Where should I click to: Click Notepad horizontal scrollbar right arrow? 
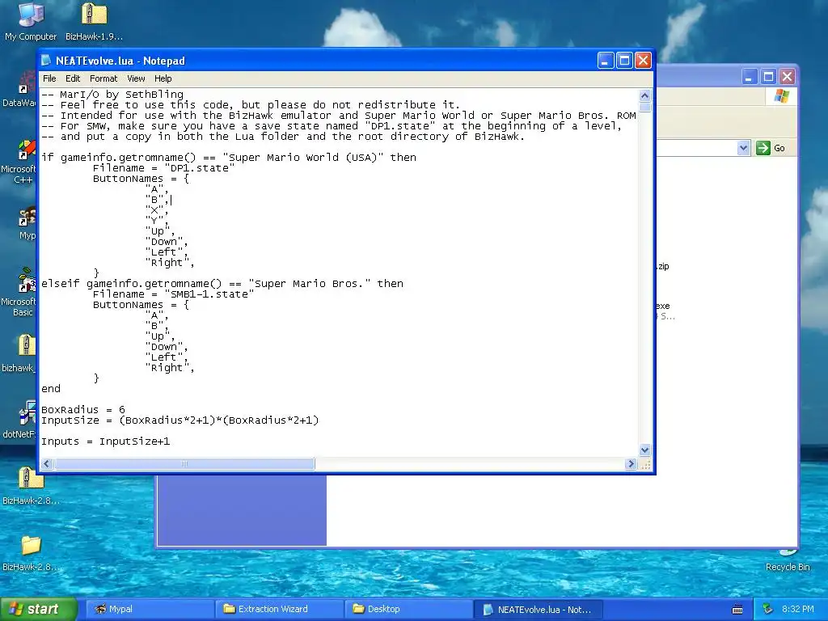pyautogui.click(x=631, y=463)
